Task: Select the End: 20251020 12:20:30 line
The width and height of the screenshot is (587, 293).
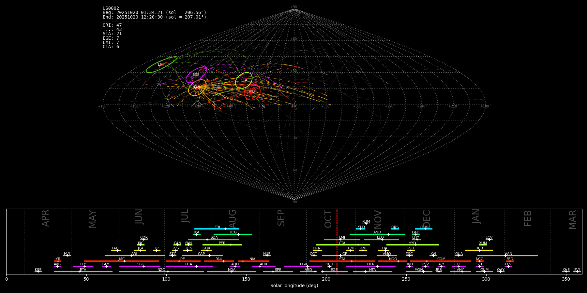Action: pyautogui.click(x=155, y=17)
